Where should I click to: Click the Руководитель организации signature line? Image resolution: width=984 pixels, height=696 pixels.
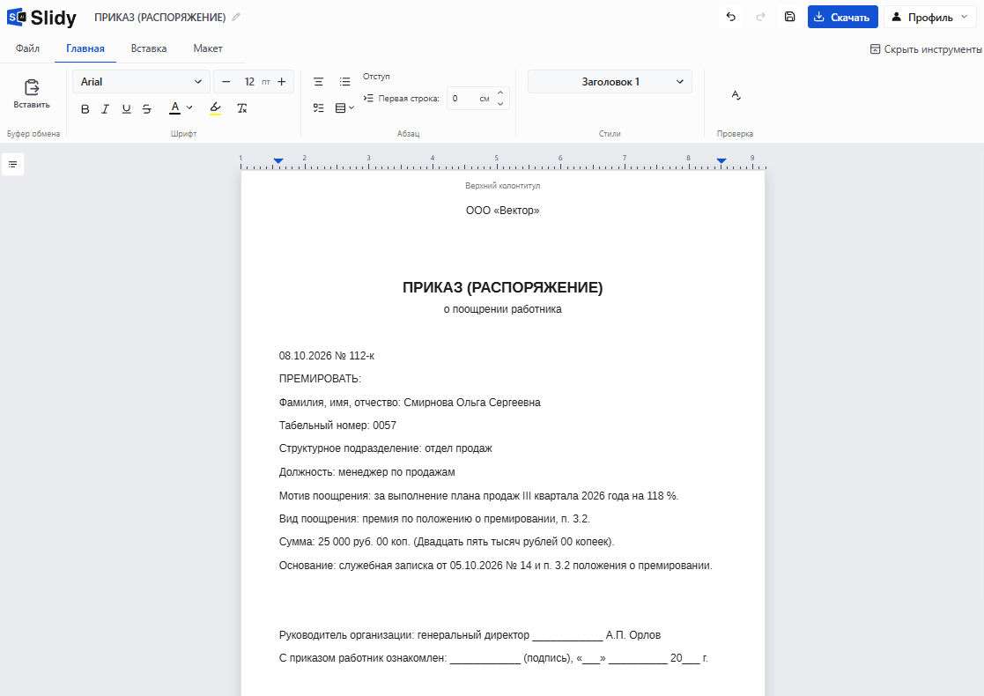click(470, 635)
